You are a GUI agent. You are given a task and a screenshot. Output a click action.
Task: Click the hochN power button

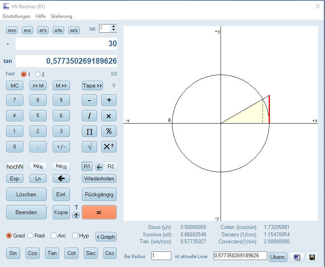[15, 166]
